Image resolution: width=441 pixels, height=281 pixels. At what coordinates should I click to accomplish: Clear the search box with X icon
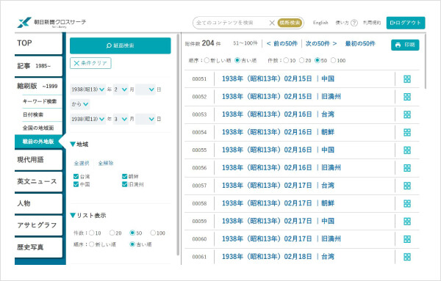[x=272, y=23]
